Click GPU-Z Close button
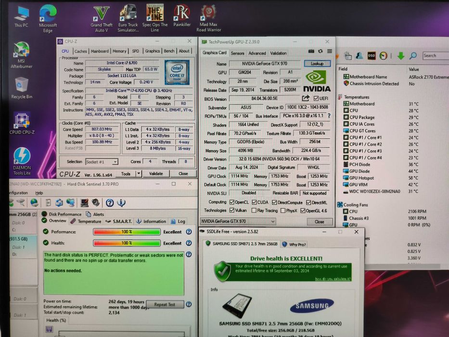 click(320, 221)
